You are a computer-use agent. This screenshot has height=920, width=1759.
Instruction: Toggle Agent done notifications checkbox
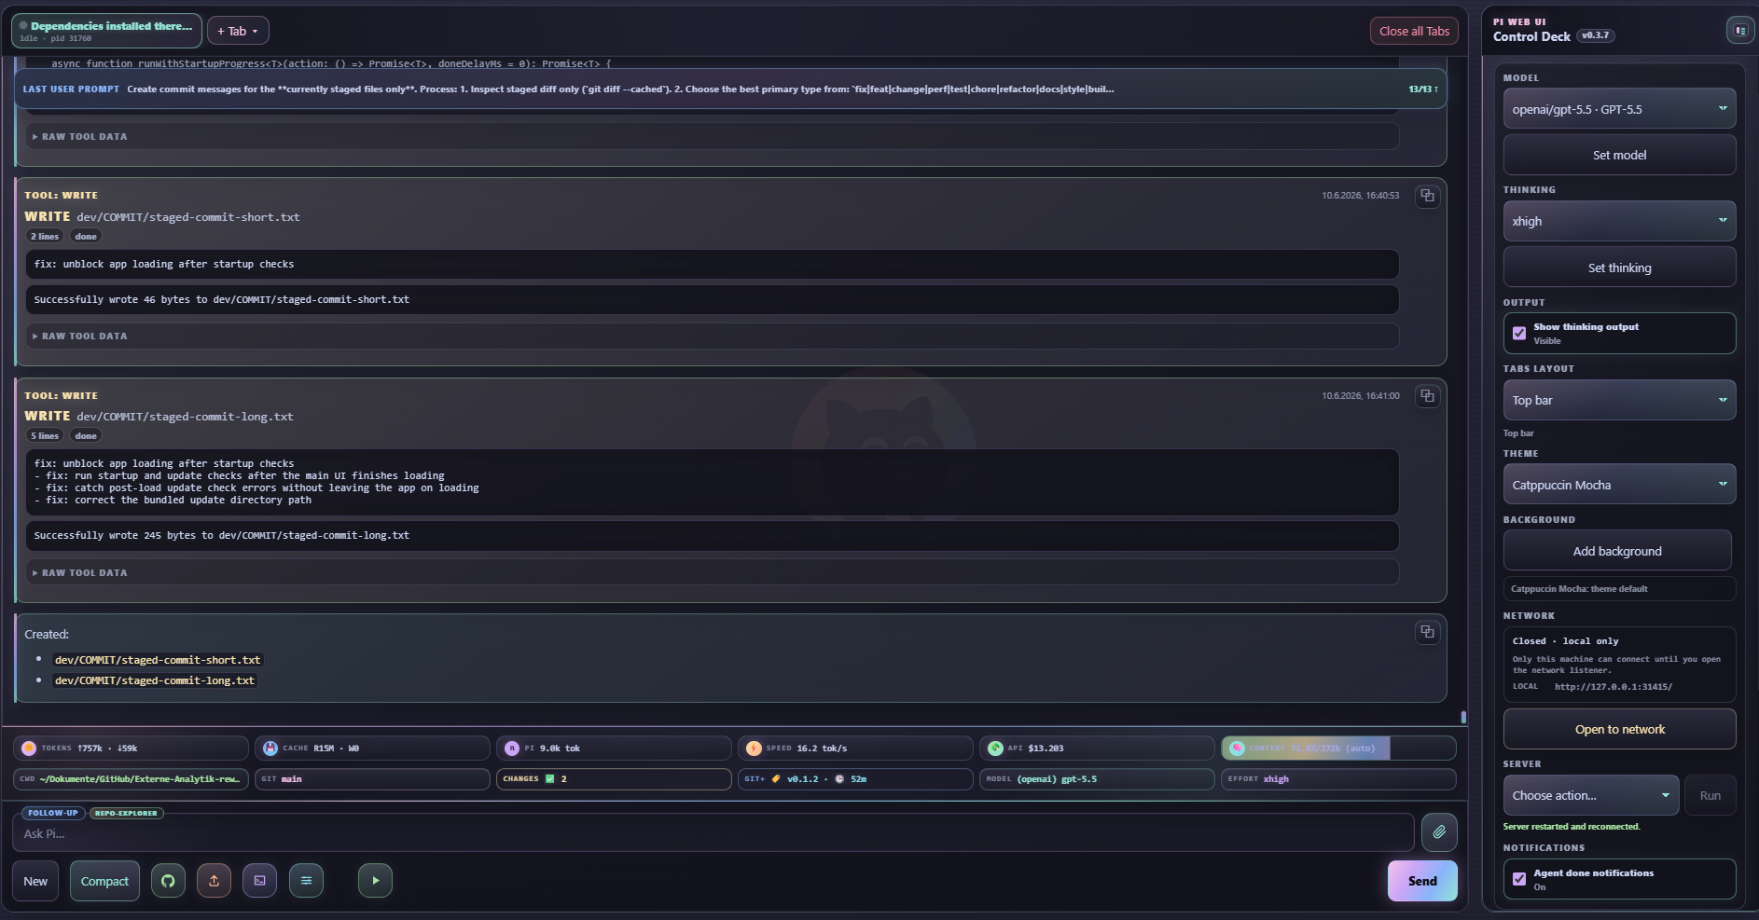point(1519,879)
